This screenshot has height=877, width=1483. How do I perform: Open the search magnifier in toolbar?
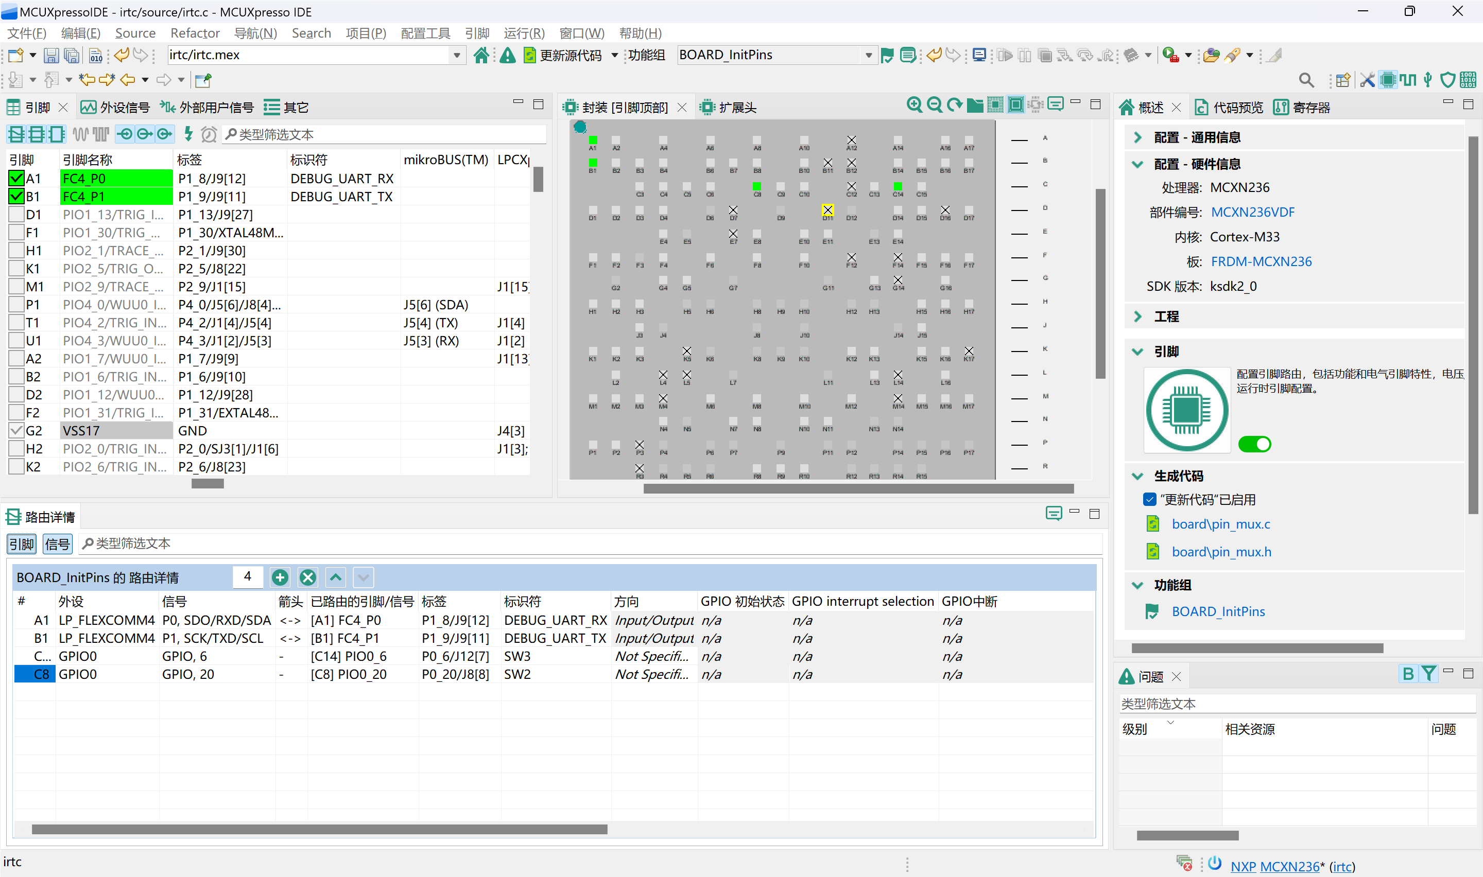pyautogui.click(x=1306, y=80)
